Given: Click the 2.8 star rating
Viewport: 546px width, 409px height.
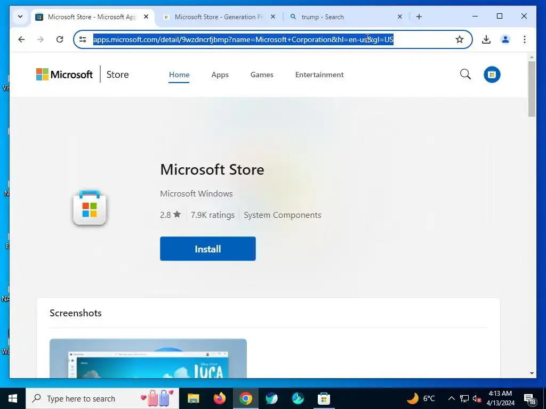Looking at the screenshot, I should [x=170, y=215].
